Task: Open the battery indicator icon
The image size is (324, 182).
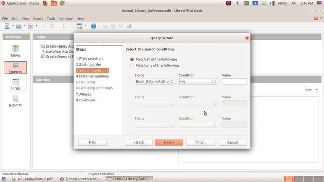Action: click(273, 3)
